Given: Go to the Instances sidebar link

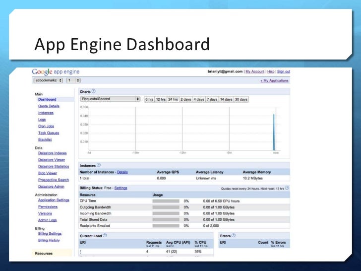Looking at the screenshot, I should tap(46, 113).
